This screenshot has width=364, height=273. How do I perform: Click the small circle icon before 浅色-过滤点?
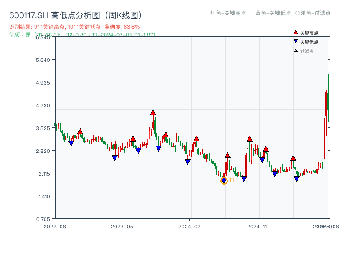298,13
